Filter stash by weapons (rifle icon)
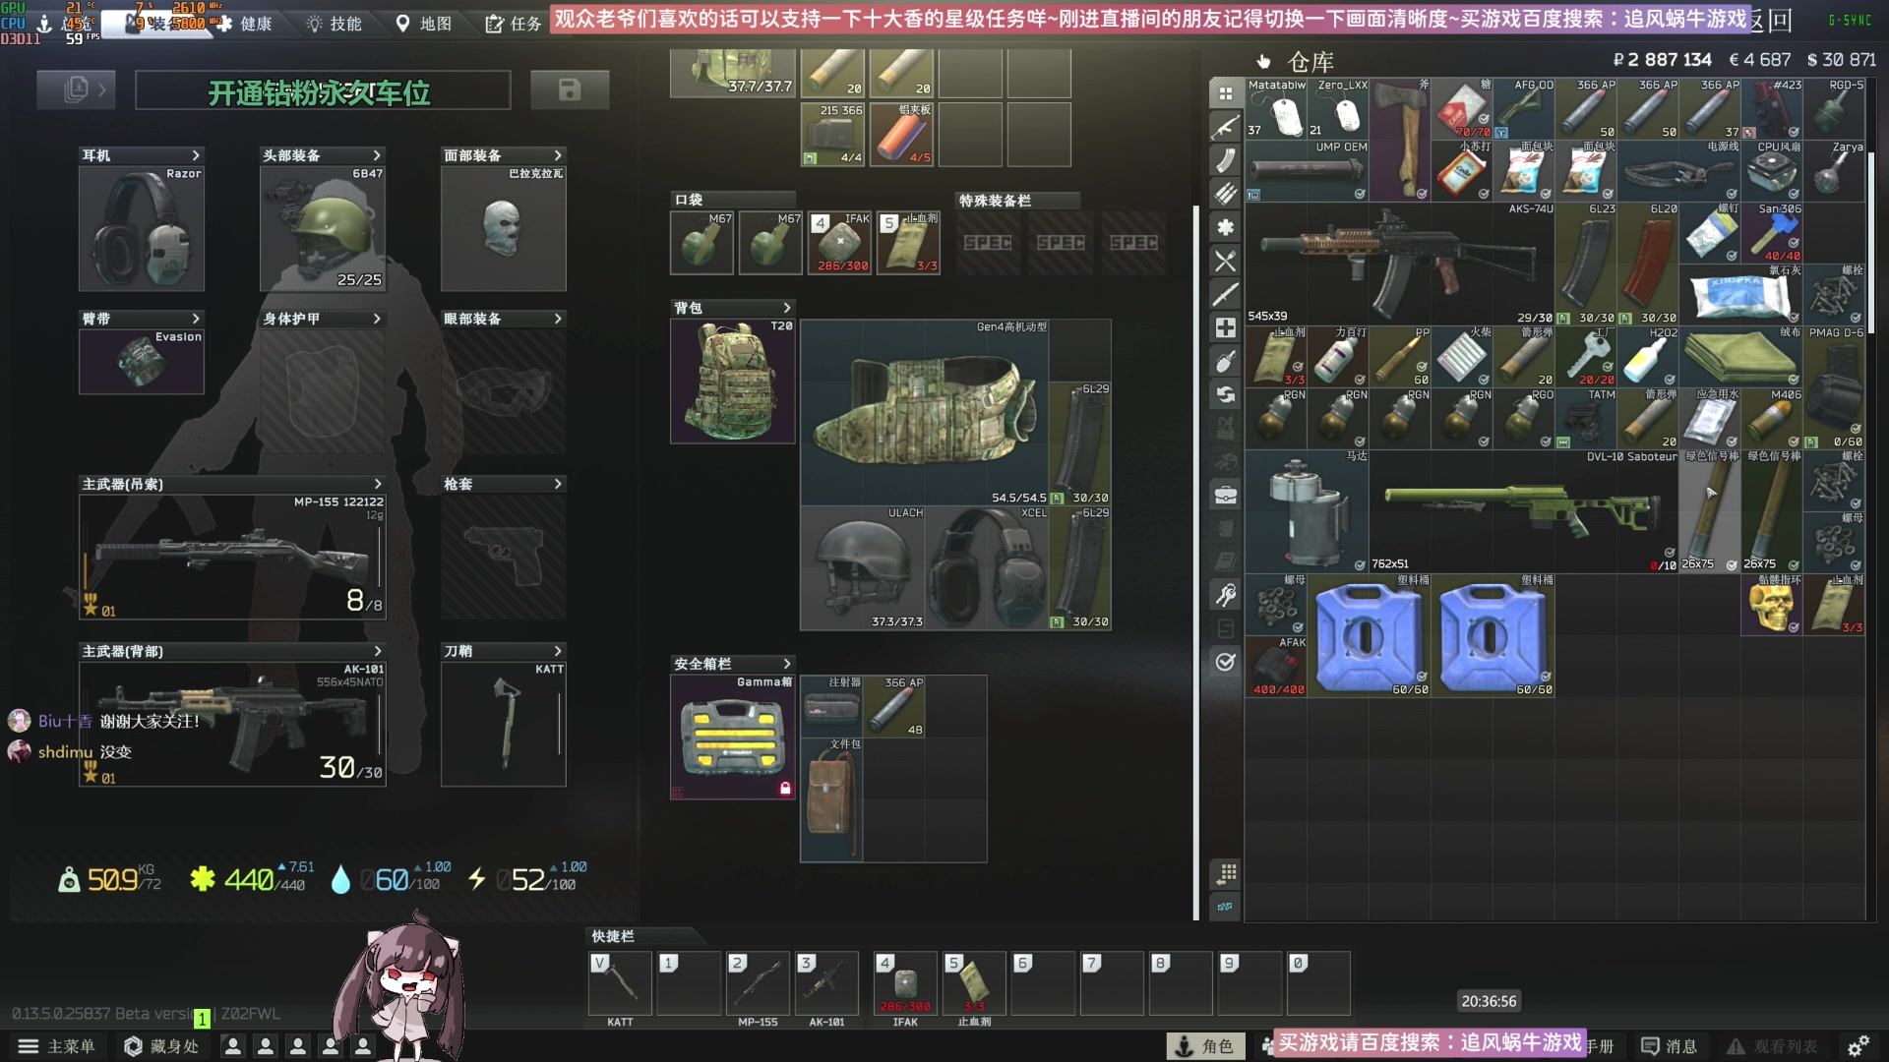The width and height of the screenshot is (1889, 1062). pos(1225,127)
